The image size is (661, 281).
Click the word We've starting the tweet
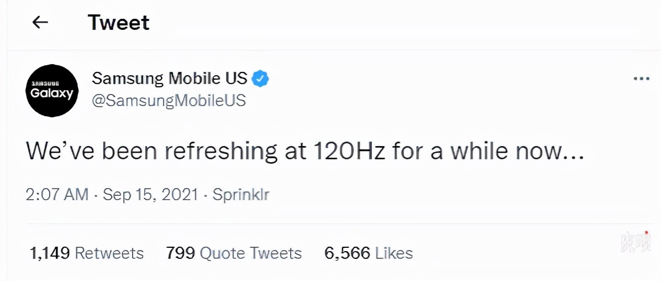(x=54, y=151)
